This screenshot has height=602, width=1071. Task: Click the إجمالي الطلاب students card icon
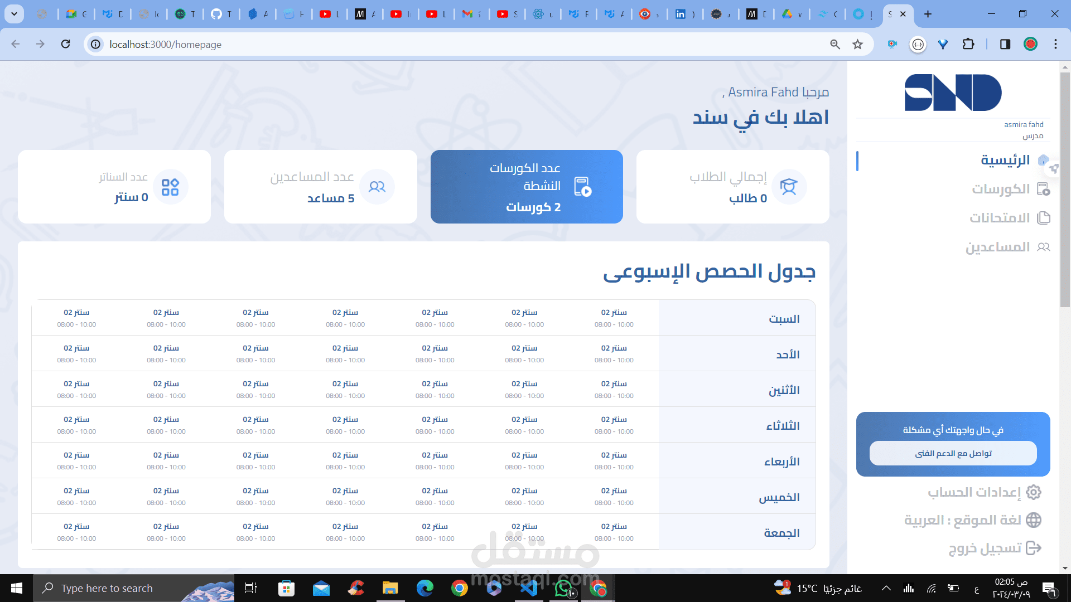pyautogui.click(x=789, y=187)
